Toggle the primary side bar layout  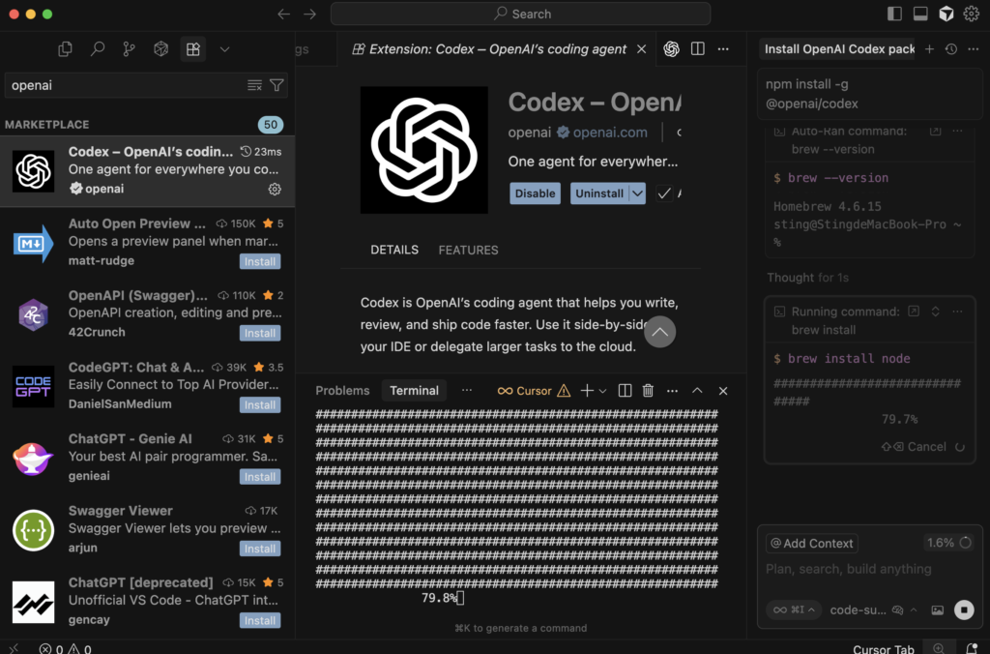[894, 14]
